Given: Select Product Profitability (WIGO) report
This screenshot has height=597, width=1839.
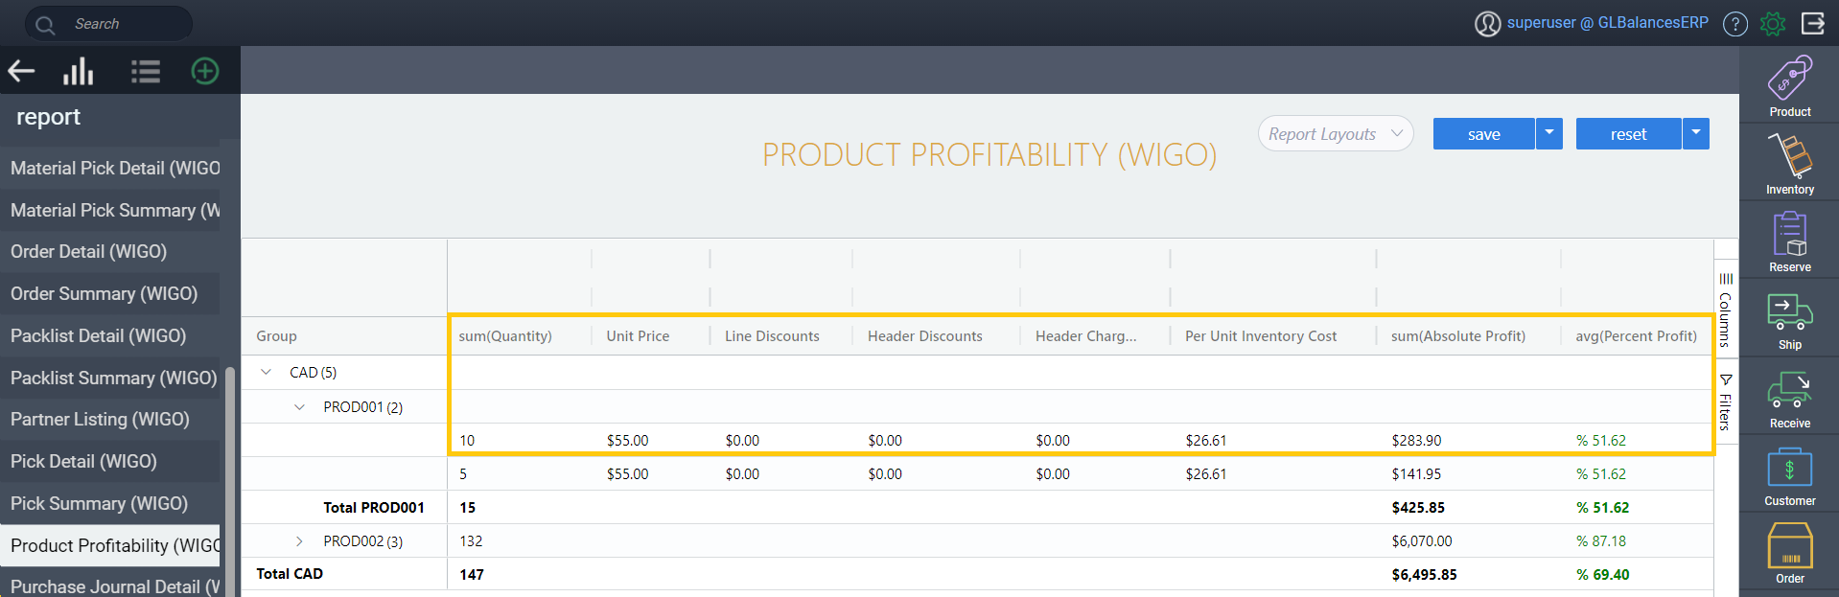Looking at the screenshot, I should coord(110,545).
